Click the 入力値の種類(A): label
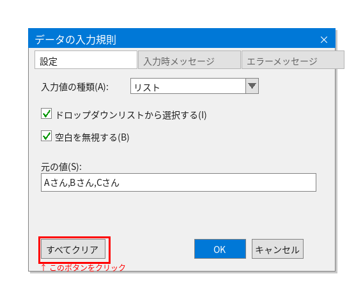Screen dimensions: 363x299 [75, 88]
